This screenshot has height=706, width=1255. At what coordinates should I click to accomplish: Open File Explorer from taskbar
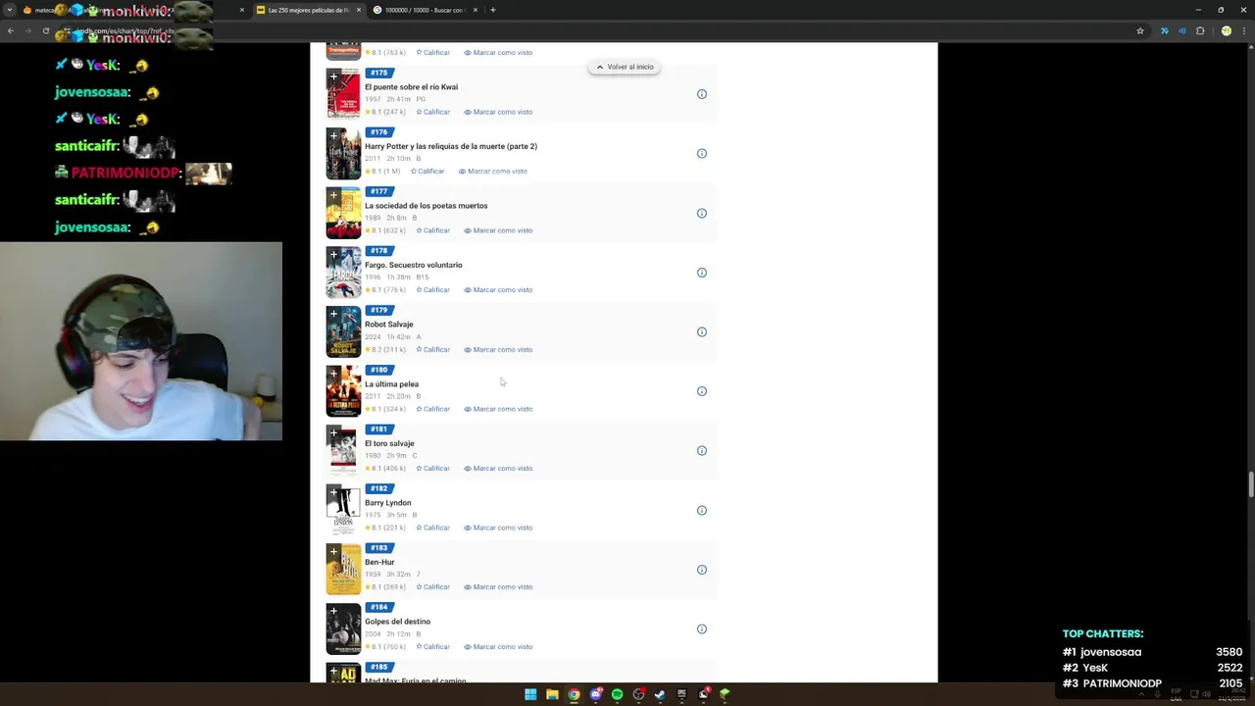point(552,694)
